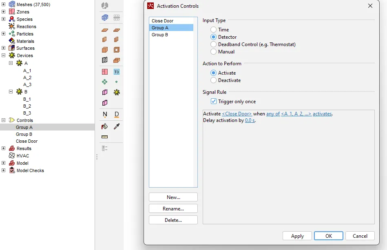Screen dimensions: 387x250
Task: Select Close Door in the controls list
Action: [171, 21]
